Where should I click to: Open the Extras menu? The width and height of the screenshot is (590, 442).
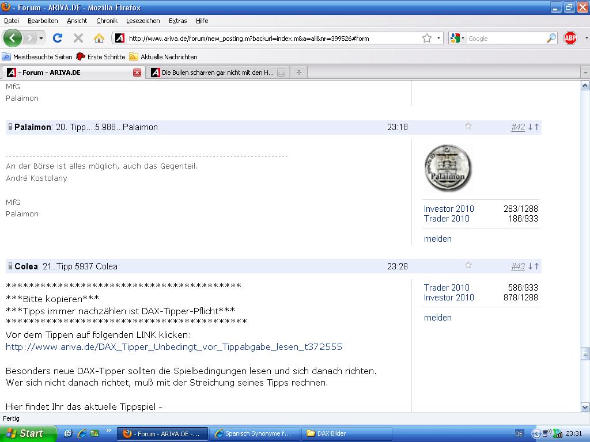click(177, 21)
